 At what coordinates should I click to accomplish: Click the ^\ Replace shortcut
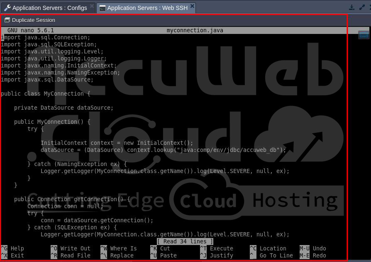[x=117, y=256]
